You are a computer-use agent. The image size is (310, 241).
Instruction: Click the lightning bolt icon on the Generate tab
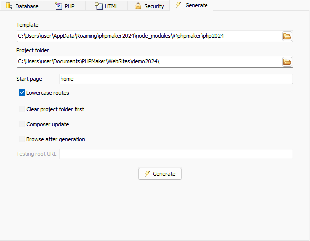(179, 5)
